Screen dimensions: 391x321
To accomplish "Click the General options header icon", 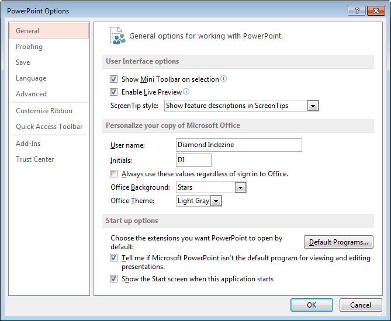I will [x=117, y=36].
